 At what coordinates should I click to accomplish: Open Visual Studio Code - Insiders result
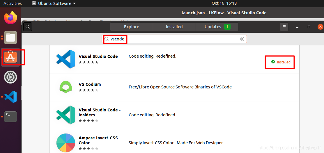(x=100, y=112)
